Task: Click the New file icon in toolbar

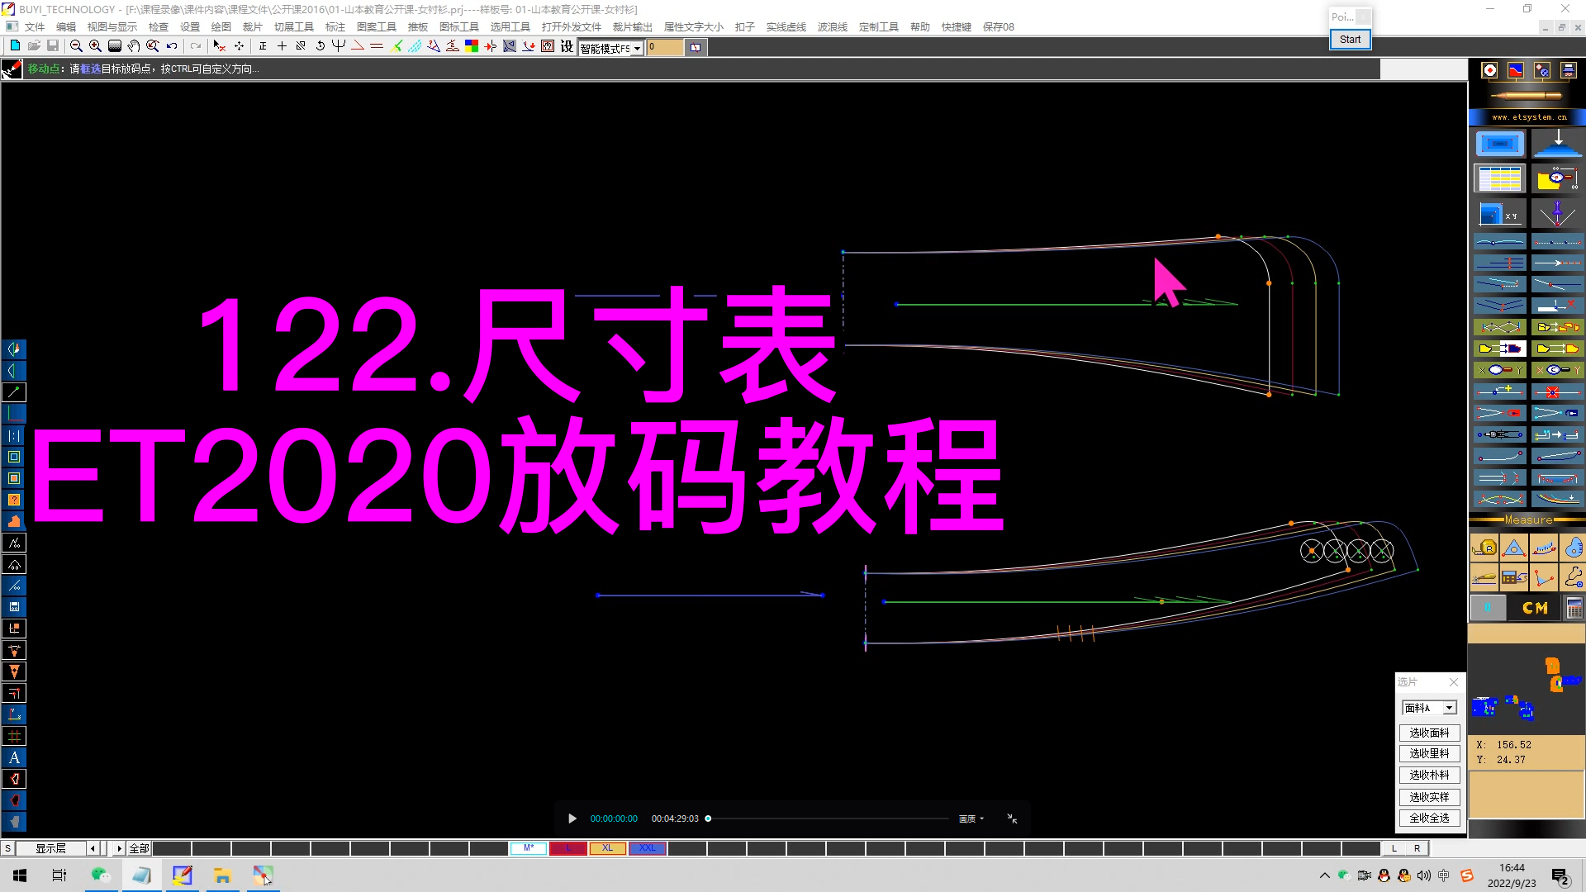Action: [15, 46]
